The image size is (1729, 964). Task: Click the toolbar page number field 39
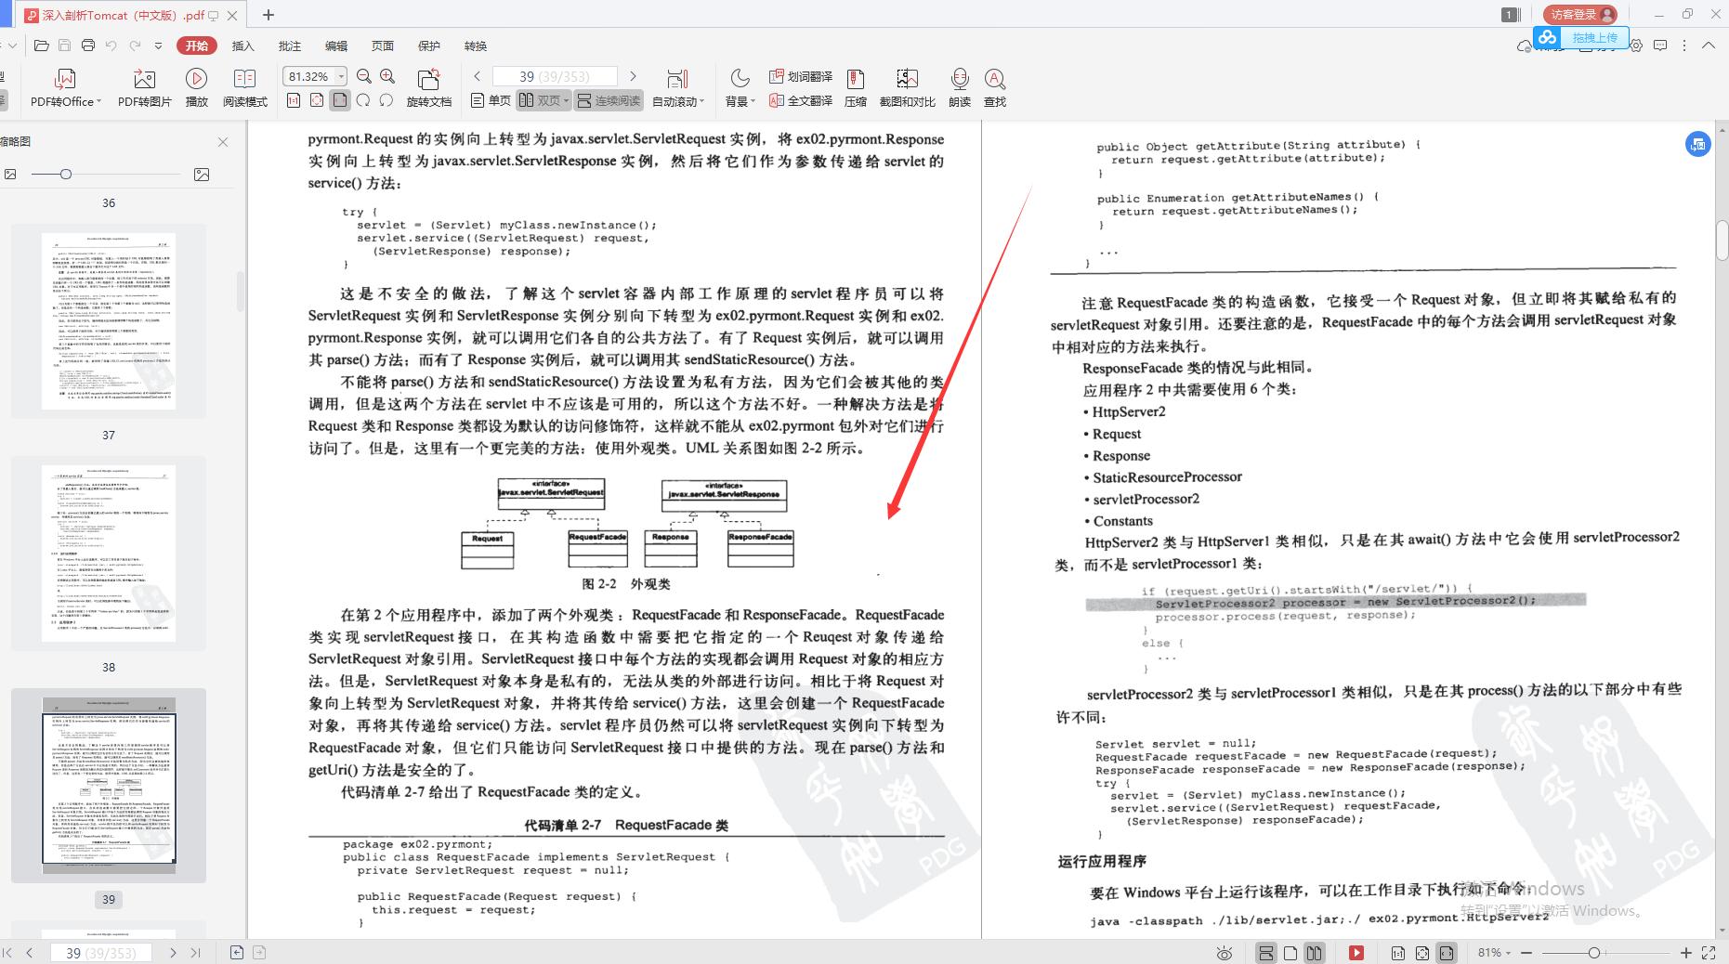(555, 76)
